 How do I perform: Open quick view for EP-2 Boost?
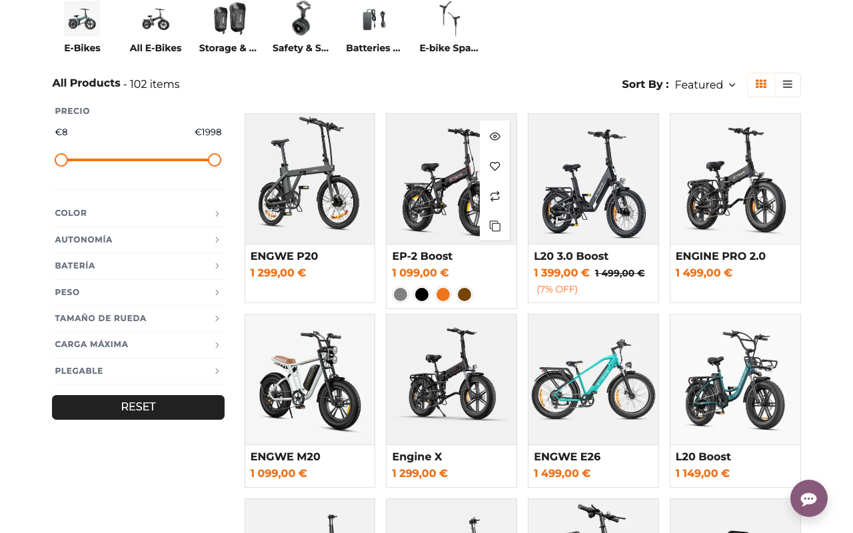[494, 136]
